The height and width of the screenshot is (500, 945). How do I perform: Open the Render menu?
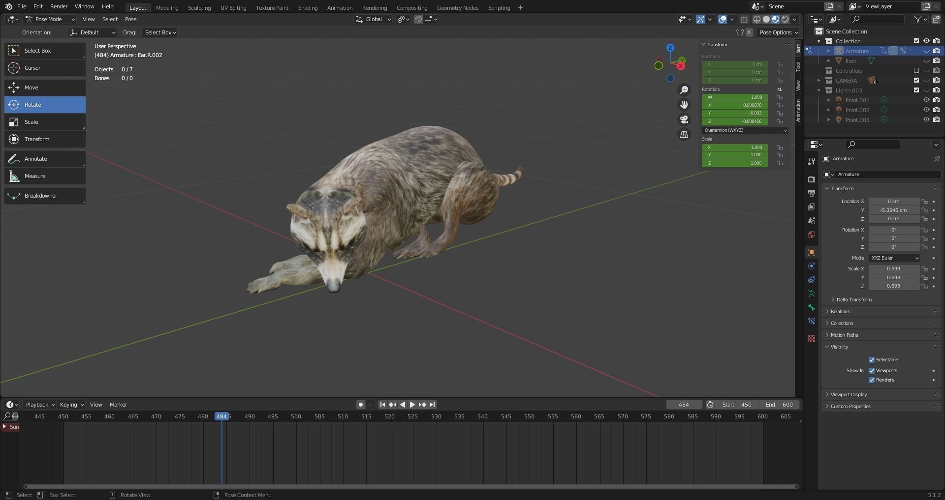click(x=59, y=6)
